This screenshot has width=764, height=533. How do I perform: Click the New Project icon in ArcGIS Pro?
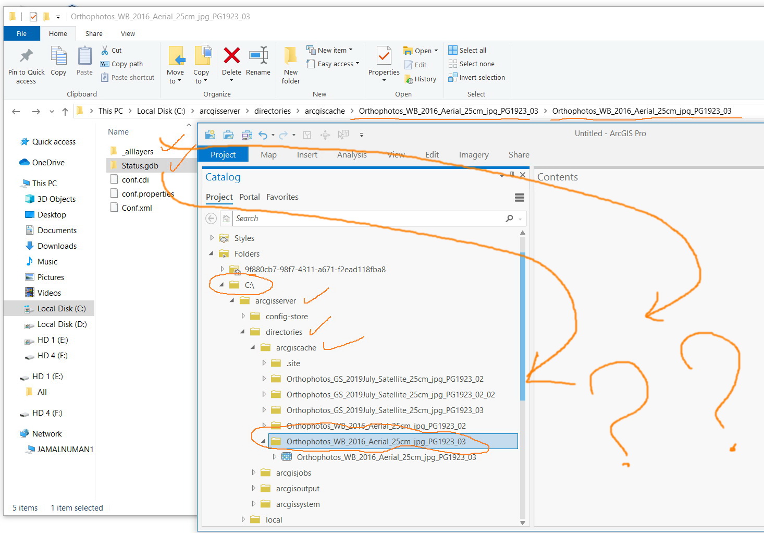click(x=210, y=135)
